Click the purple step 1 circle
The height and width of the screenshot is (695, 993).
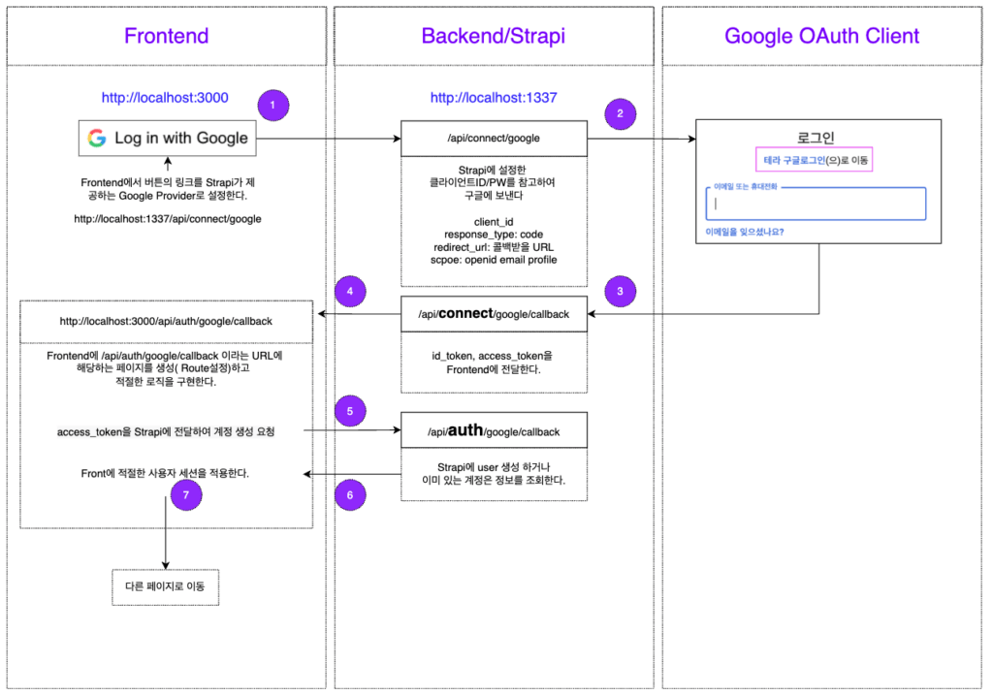point(273,104)
